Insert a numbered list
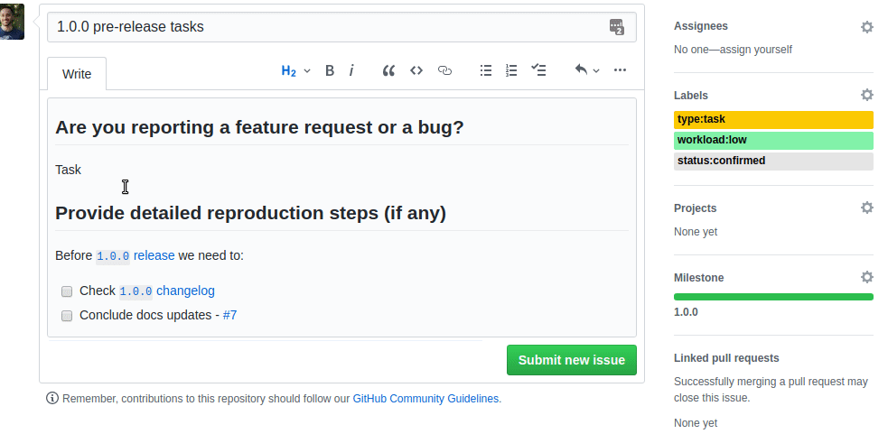This screenshot has width=888, height=434. (x=511, y=70)
